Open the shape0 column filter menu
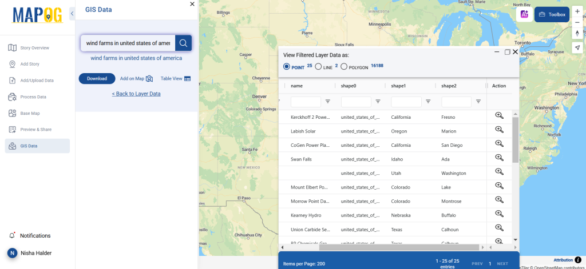This screenshot has width=586, height=269. (x=378, y=102)
